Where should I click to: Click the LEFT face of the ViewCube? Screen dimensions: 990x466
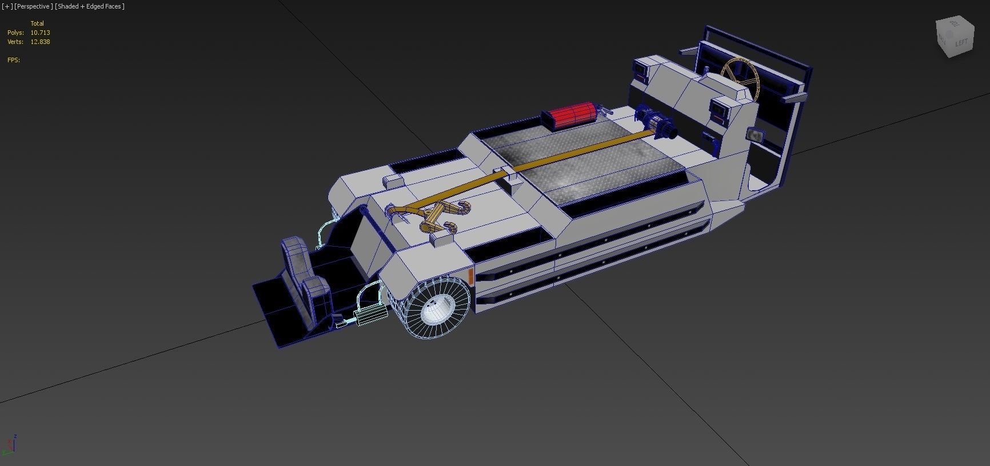[x=963, y=42]
